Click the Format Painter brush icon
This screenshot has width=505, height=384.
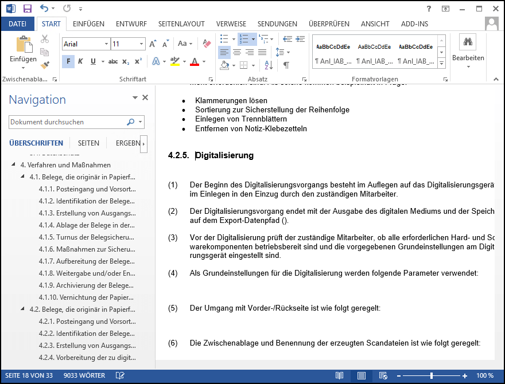point(45,65)
